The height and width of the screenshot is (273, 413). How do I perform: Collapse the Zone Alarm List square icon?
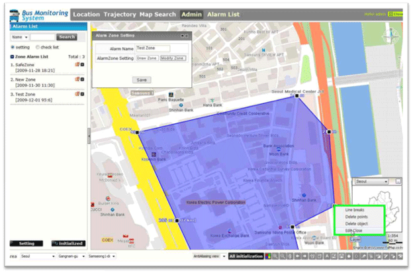coord(12,57)
